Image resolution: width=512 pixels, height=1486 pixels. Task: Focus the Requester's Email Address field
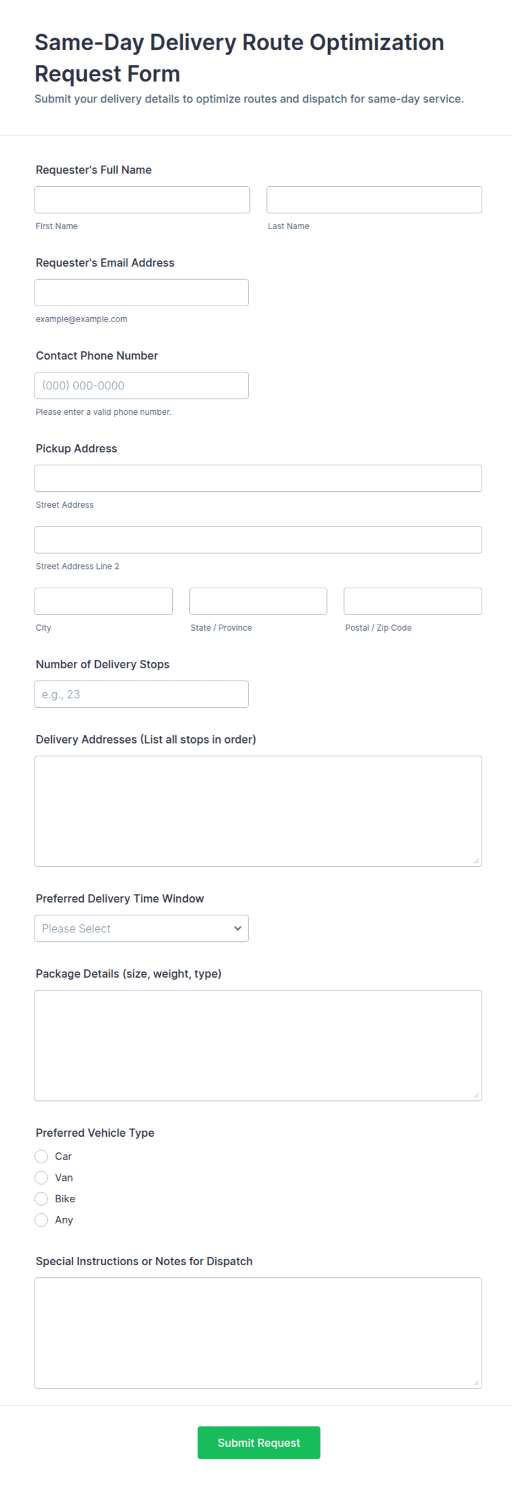pyautogui.click(x=141, y=292)
